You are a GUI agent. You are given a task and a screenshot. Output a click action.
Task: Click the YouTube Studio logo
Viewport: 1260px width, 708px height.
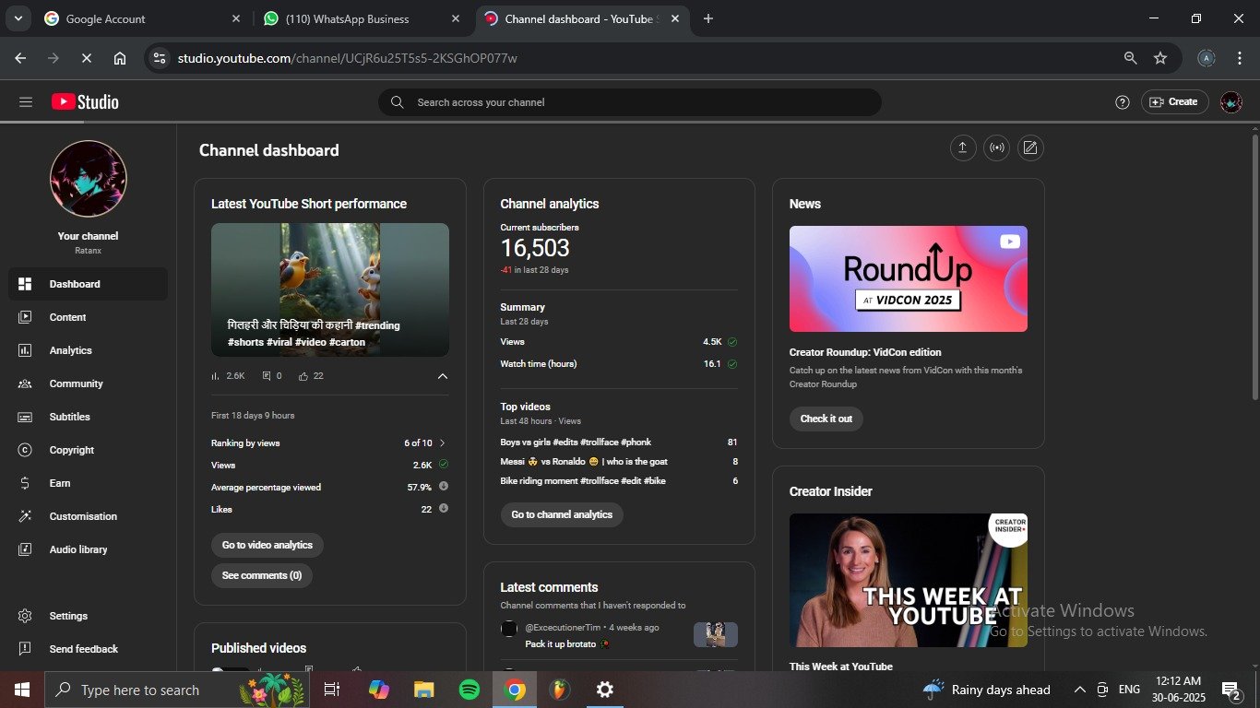pos(85,102)
